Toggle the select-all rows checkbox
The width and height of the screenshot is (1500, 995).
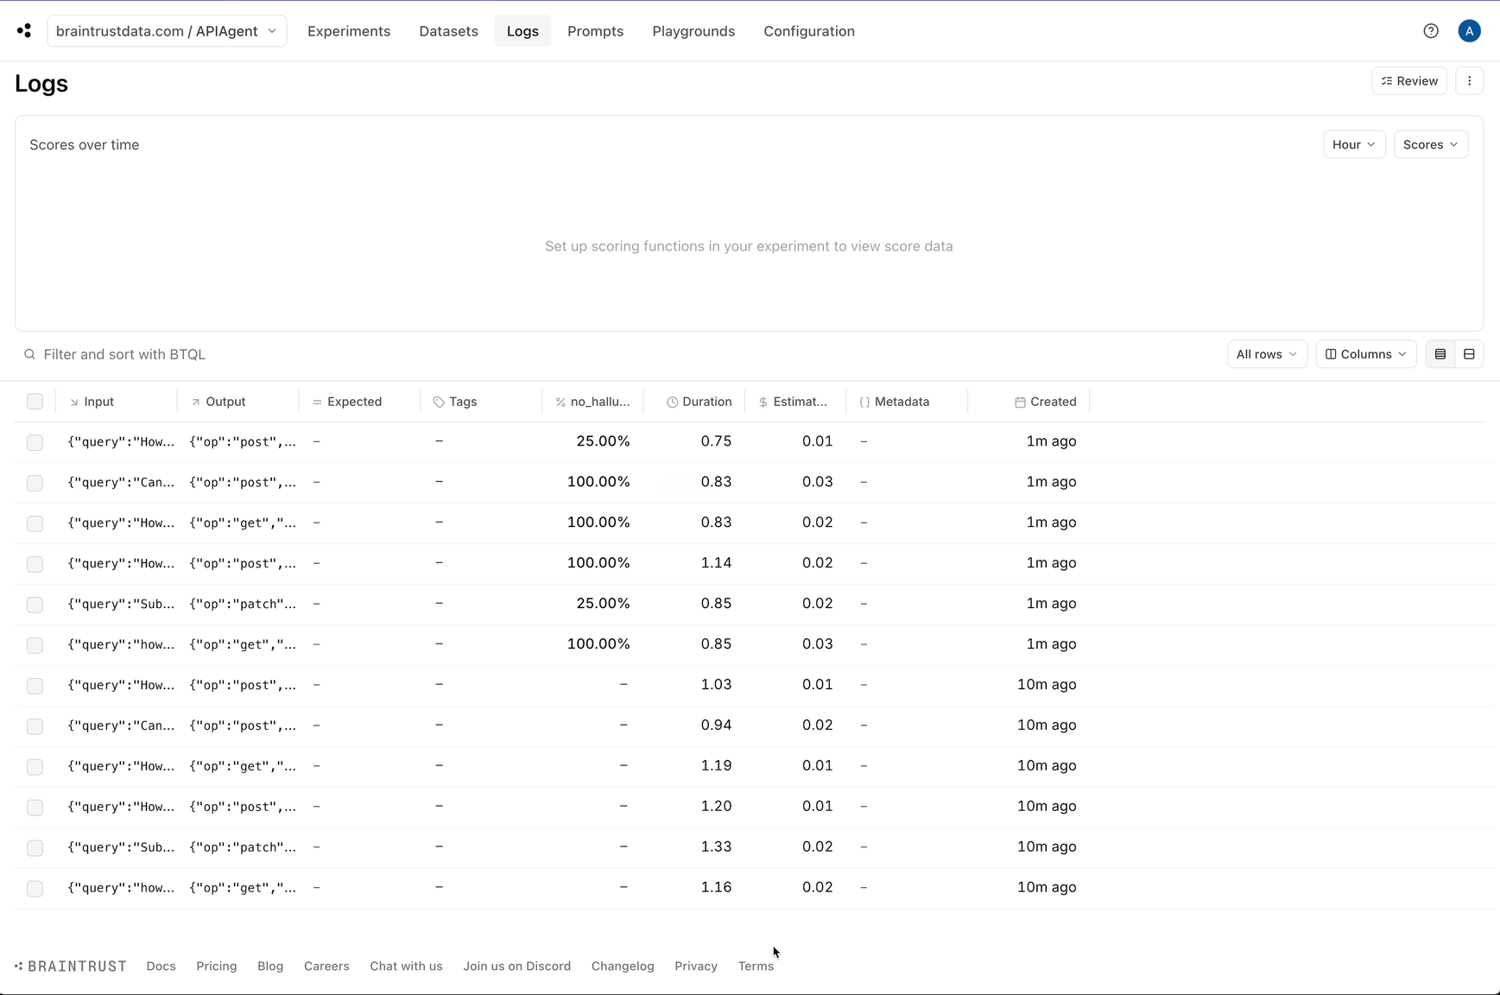pos(35,402)
